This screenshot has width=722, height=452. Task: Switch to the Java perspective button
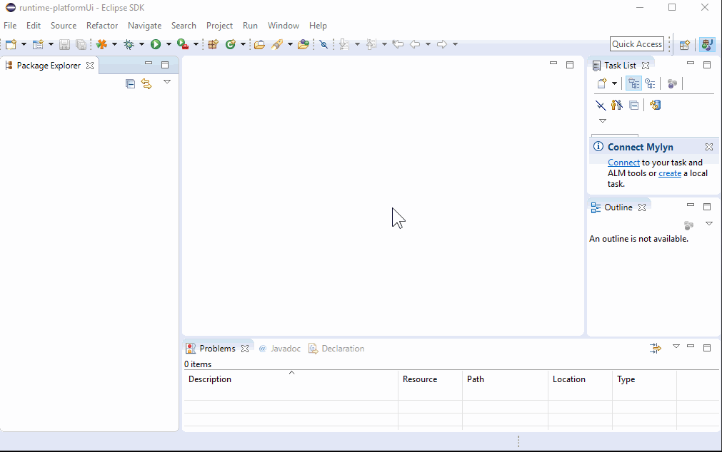coord(707,45)
